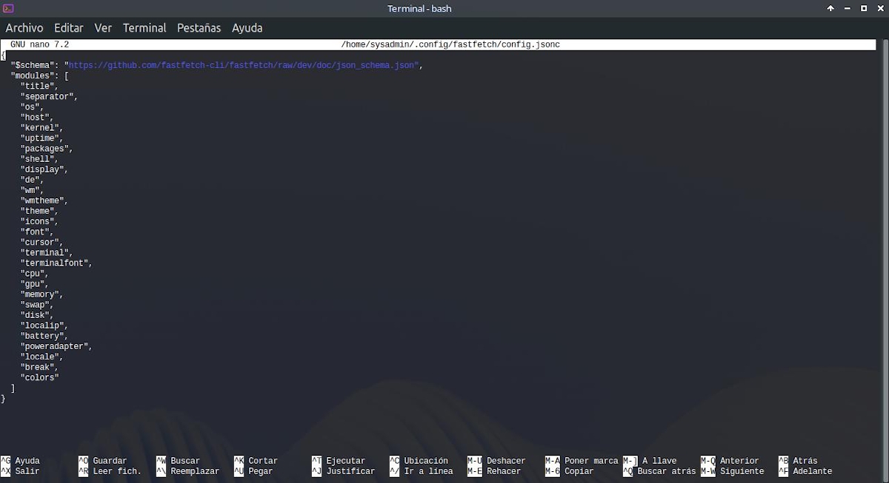The image size is (889, 483).
Task: Click the "poweradapter" module line
Action: click(56, 346)
